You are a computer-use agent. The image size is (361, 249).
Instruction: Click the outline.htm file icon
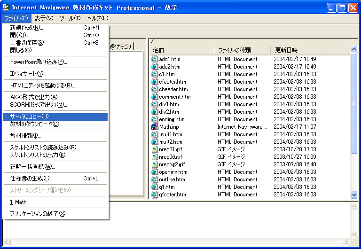click(x=155, y=179)
